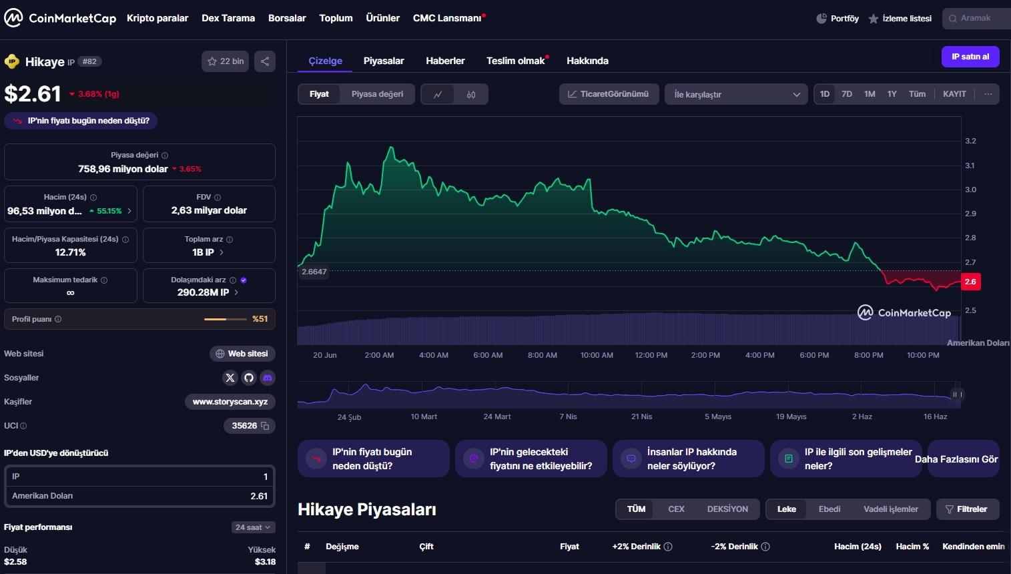Switch to Teslim olmak tab
The height and width of the screenshot is (574, 1011).
coord(516,61)
